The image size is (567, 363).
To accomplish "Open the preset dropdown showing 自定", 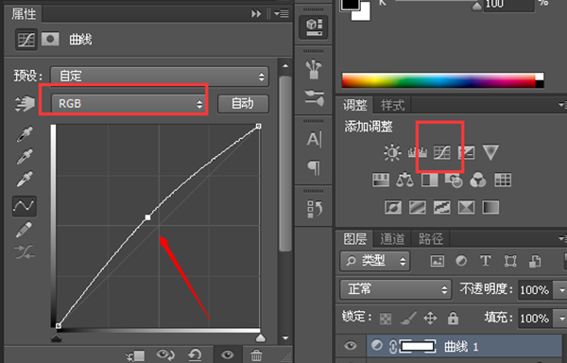I will coord(160,77).
